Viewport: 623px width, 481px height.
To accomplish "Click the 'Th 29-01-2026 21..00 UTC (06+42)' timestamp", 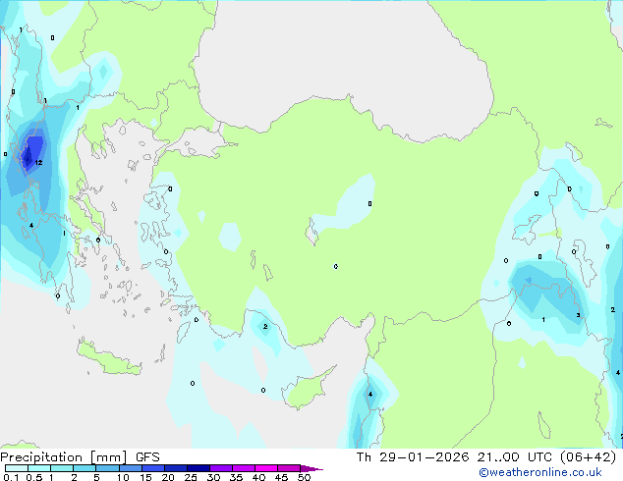I will coord(486,457).
